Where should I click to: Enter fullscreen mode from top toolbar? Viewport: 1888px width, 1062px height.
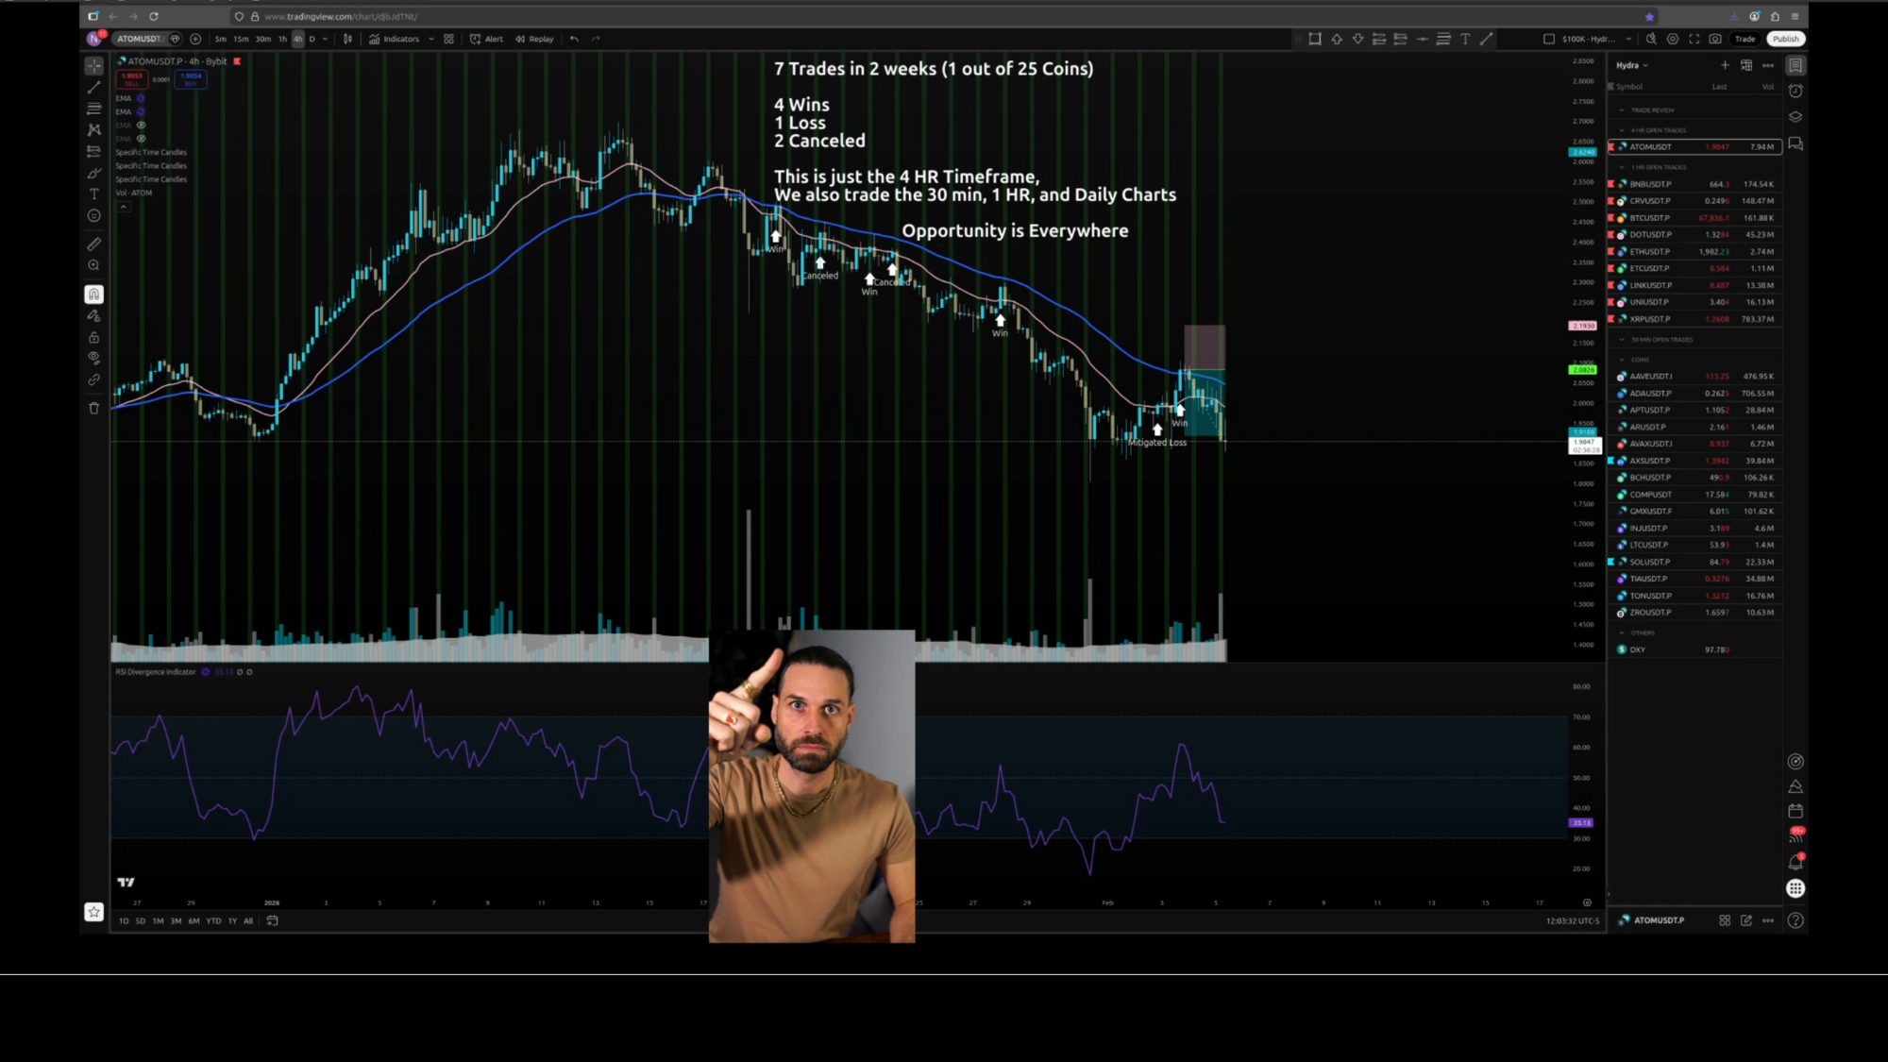pos(1694,39)
